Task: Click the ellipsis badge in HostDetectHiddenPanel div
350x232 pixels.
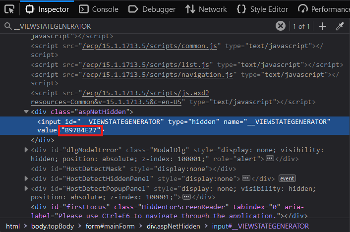Action: tap(245, 178)
